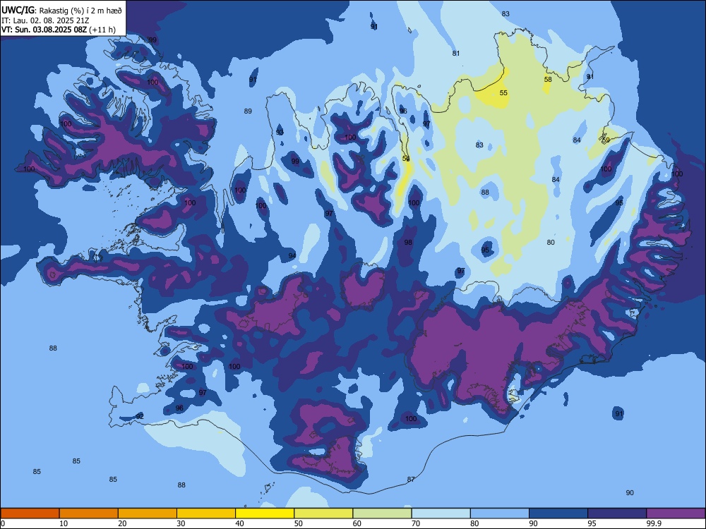Click the '40' tick label on the color scale
706x529 pixels.
239,523
